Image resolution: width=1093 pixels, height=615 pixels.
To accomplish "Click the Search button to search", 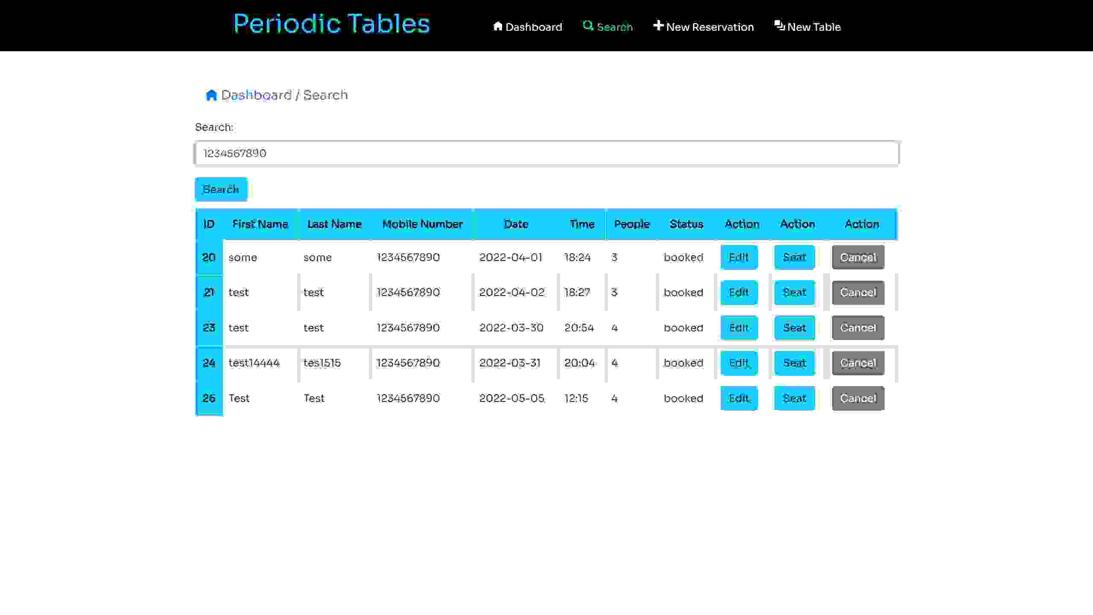I will [x=221, y=188].
